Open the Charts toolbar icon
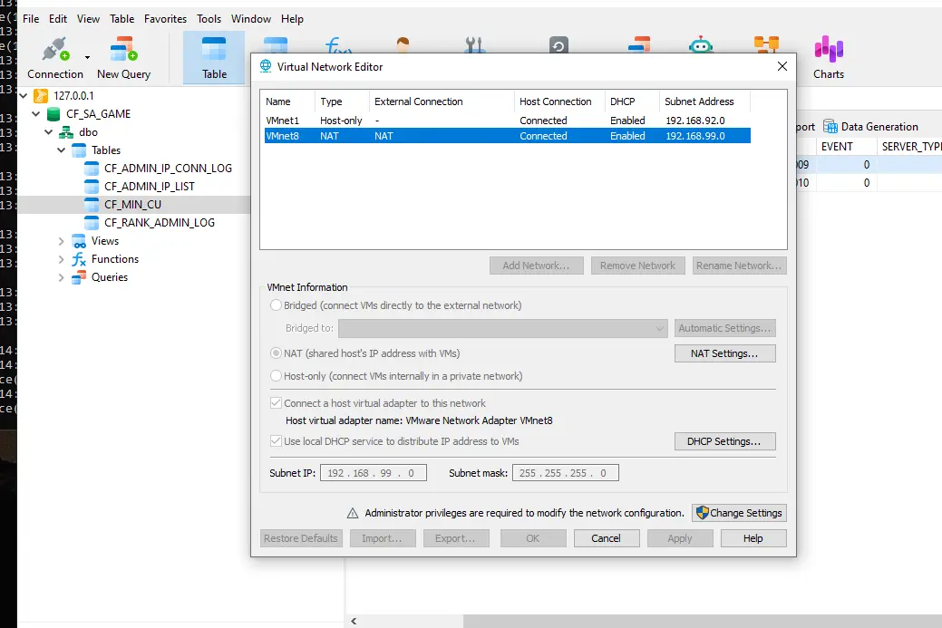Image resolution: width=942 pixels, height=628 pixels. tap(829, 49)
